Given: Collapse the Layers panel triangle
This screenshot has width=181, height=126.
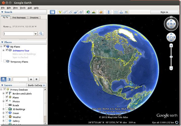Looking at the screenshot, I should [2, 85].
